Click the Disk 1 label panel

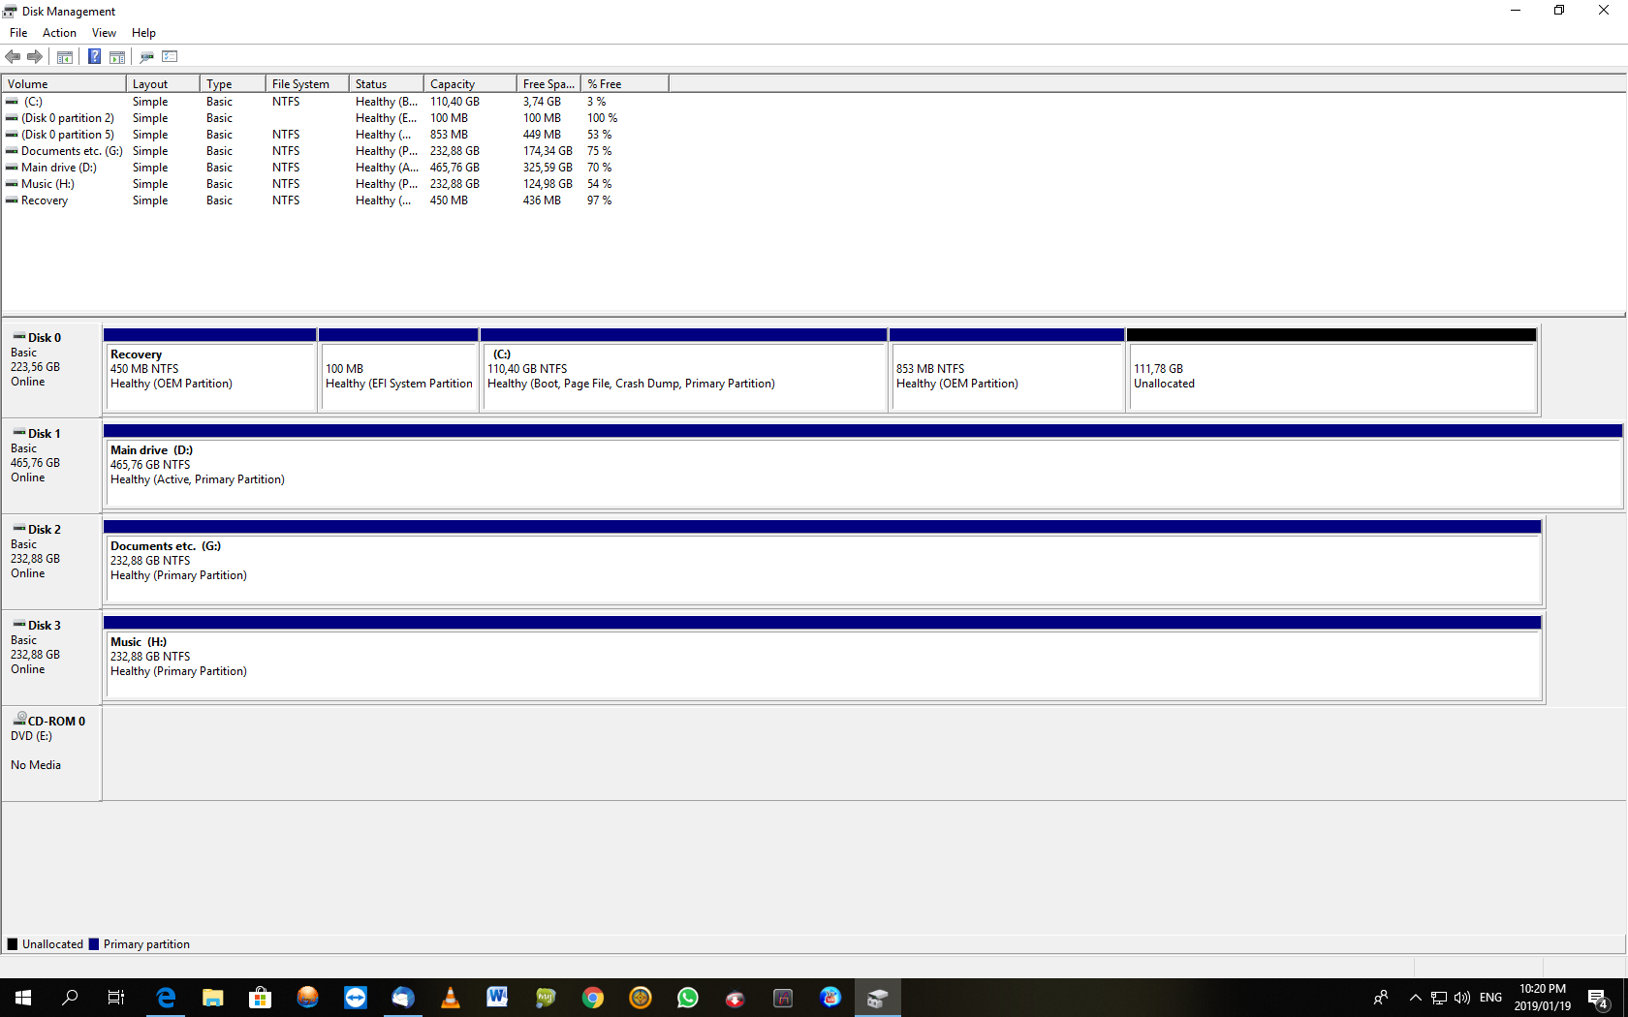[51, 466]
